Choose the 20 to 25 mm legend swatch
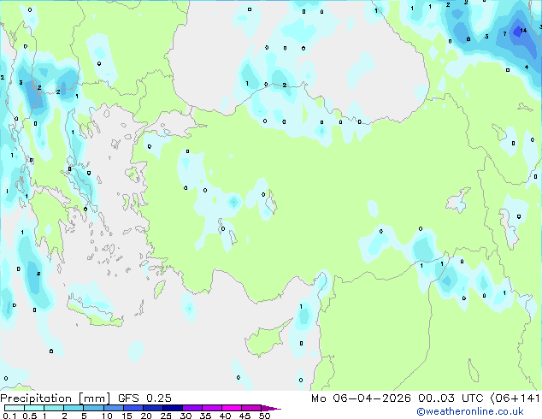 pyautogui.click(x=152, y=408)
